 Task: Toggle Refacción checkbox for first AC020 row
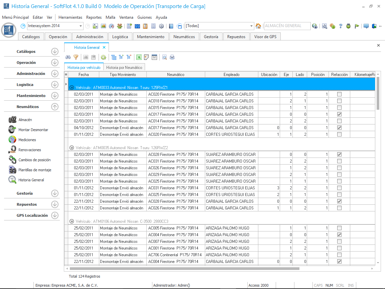coord(339,94)
